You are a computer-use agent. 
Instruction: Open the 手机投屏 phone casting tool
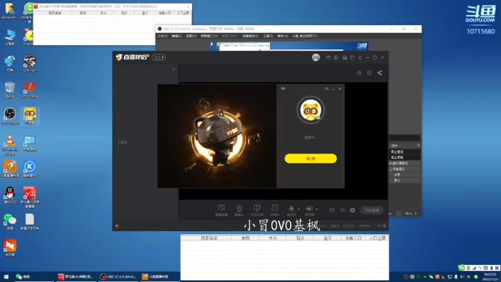point(257,211)
